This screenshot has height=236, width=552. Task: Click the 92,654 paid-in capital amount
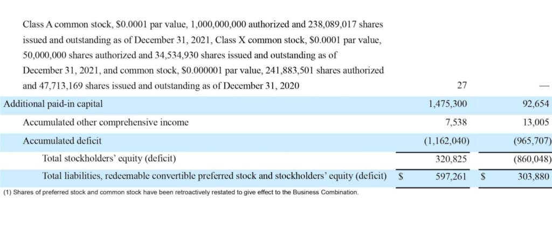(535, 104)
